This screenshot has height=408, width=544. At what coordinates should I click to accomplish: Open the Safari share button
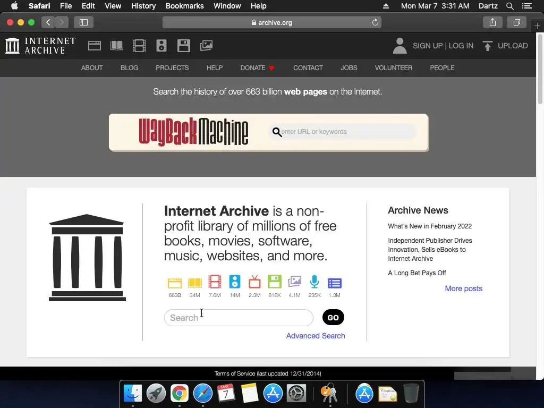492,22
